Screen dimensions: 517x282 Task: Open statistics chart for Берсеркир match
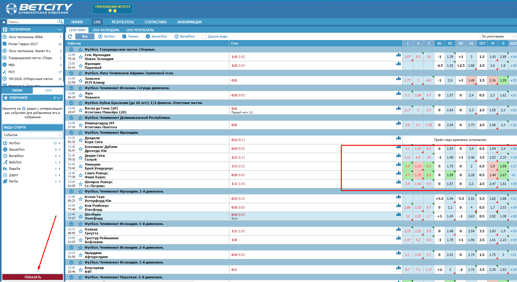(x=399, y=268)
